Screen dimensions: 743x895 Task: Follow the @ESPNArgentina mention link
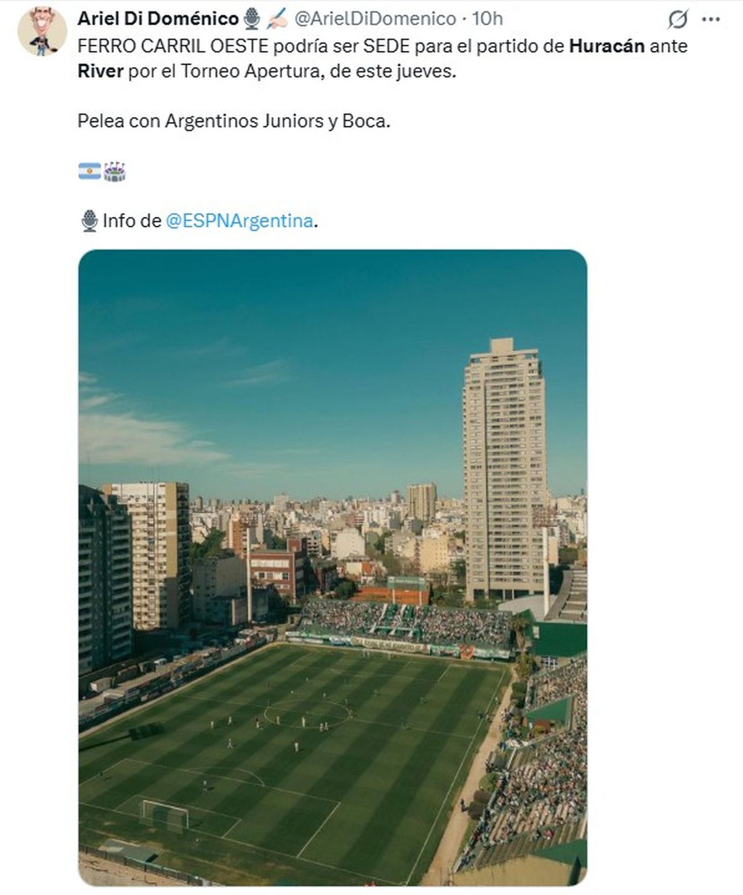click(x=239, y=221)
